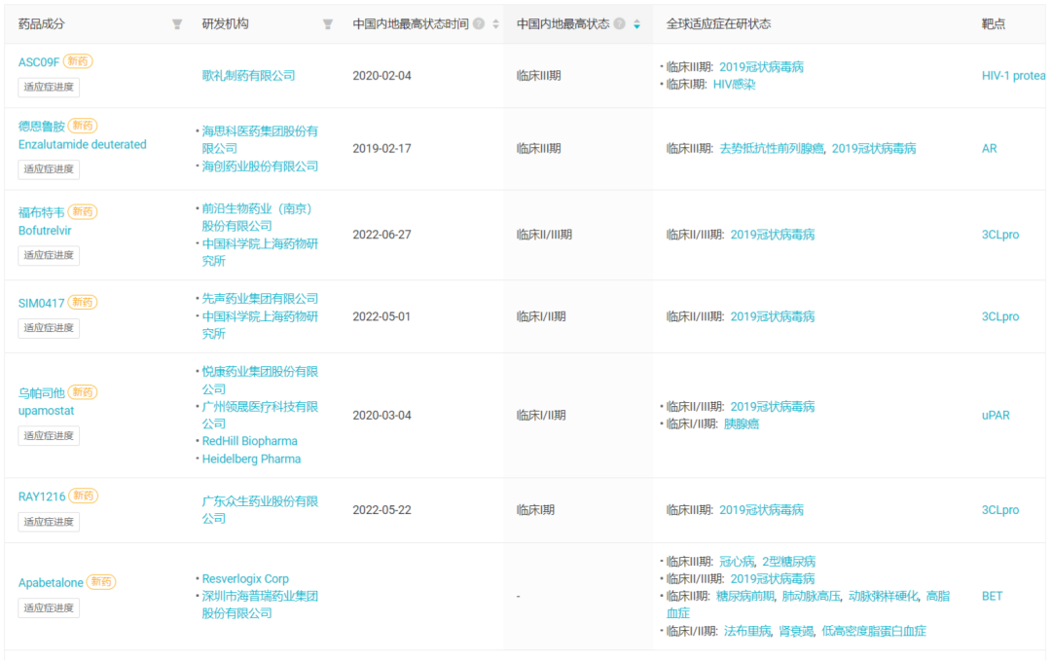Click the RedHill Biopharma link

[251, 441]
